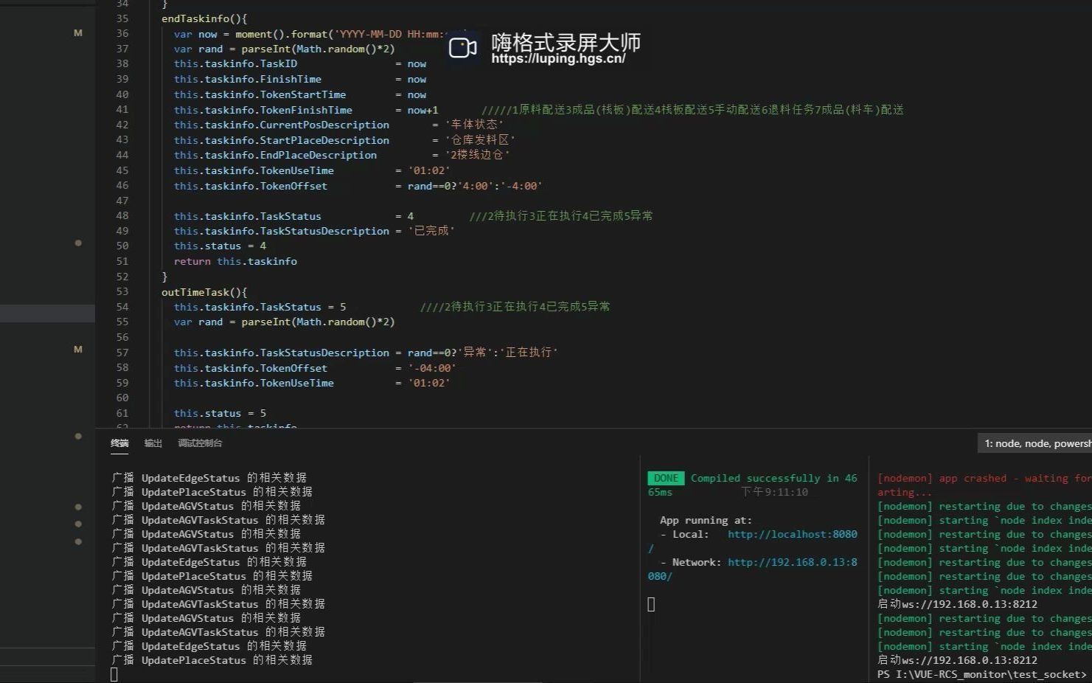Click the lower M git-modified badge in sidebar
Screen dimensions: 1092x683
click(77, 349)
